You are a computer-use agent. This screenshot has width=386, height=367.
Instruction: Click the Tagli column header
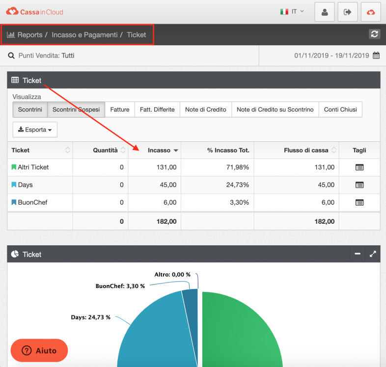[359, 150]
